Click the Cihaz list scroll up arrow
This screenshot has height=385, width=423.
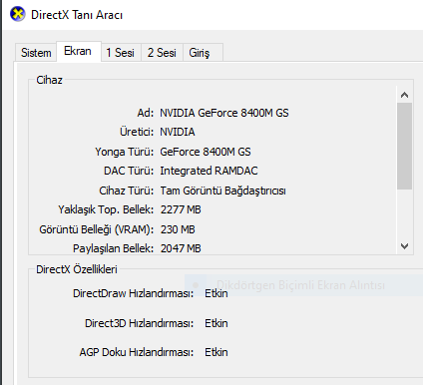404,95
